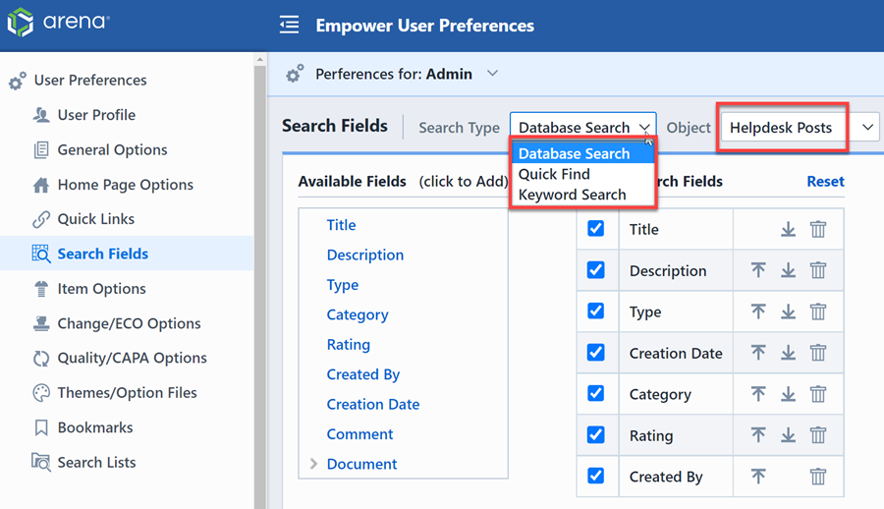Move the Type field down
The width and height of the screenshot is (884, 509).
pos(788,311)
